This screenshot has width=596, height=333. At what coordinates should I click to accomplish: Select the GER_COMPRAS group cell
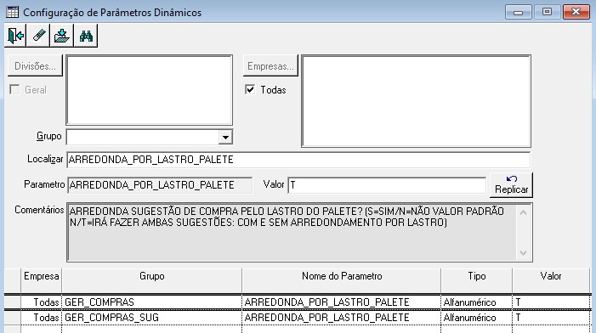[151, 302]
